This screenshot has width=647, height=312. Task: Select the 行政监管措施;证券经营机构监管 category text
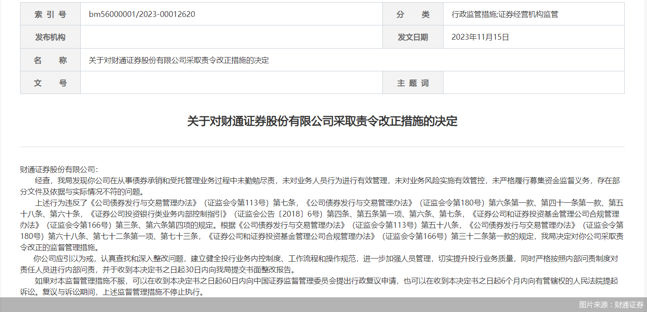[505, 14]
